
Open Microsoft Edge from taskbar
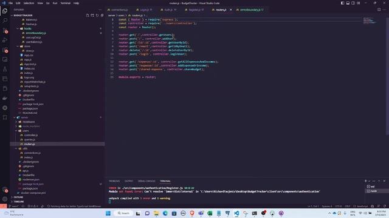coord(165,213)
